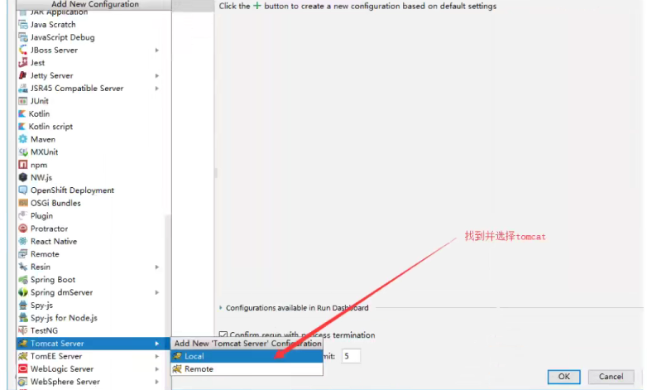Select the OpenShift Deployment text entry
The width and height of the screenshot is (647, 390).
pos(72,190)
